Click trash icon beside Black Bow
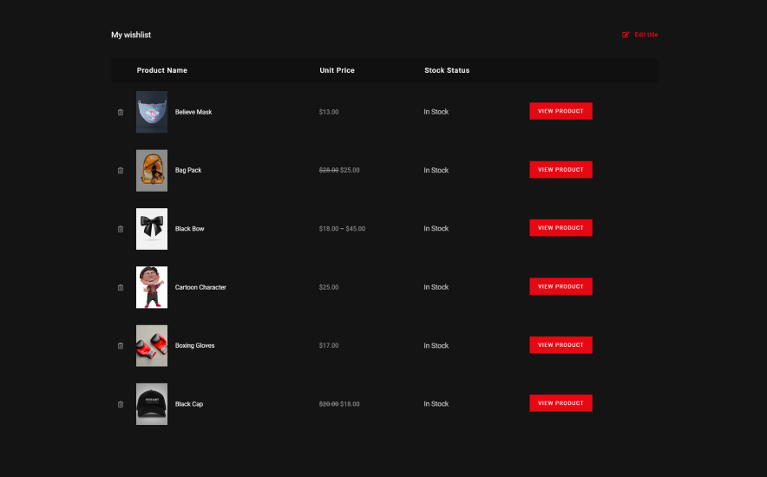The width and height of the screenshot is (767, 477). point(121,229)
